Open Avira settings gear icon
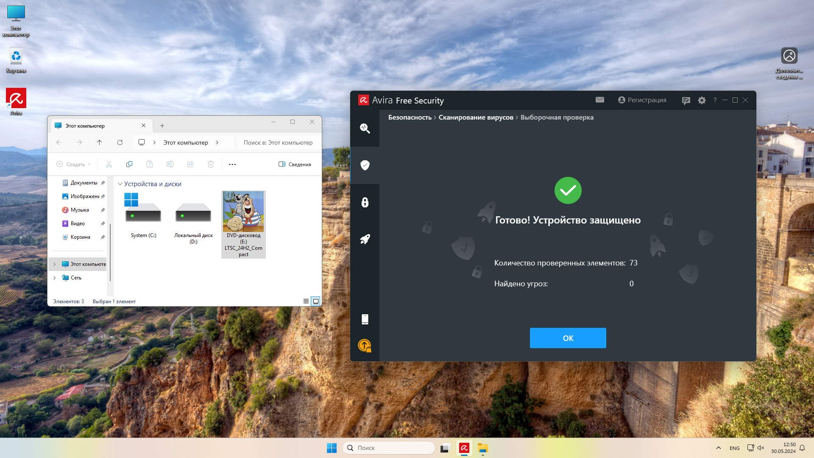This screenshot has height=458, width=814. point(702,101)
